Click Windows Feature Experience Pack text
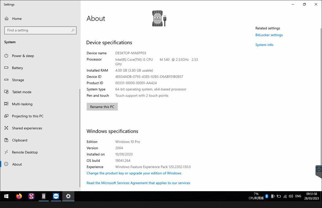This screenshot has height=208, width=322. pos(153,167)
